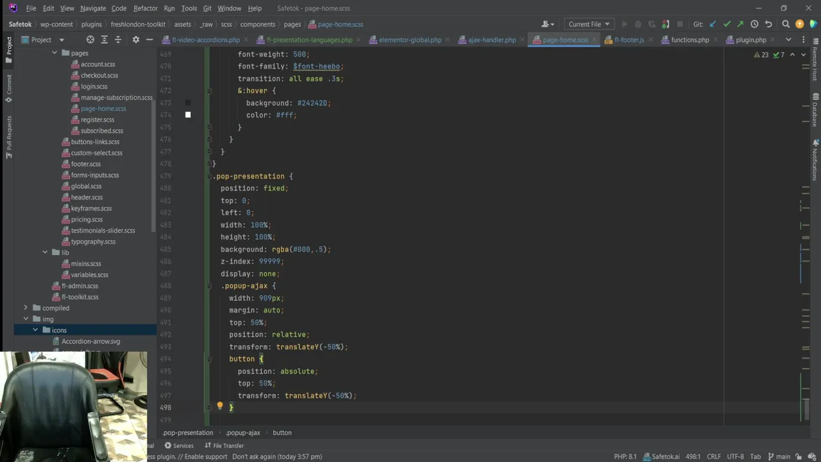Click 'scss' breadcrumb in navigation bar
This screenshot has height=462, width=821.
pyautogui.click(x=226, y=24)
